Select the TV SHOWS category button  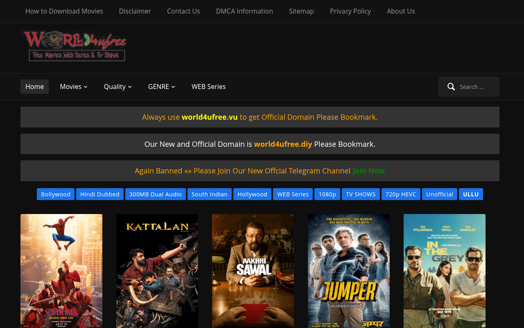[x=361, y=194]
